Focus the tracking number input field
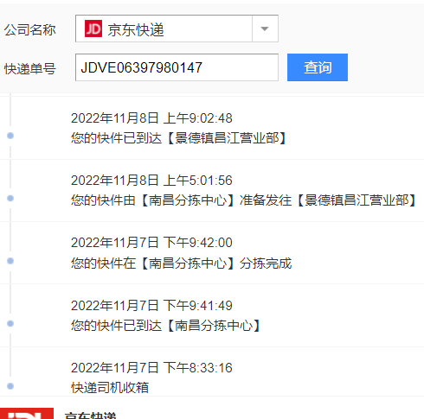The image size is (424, 419). pos(177,67)
